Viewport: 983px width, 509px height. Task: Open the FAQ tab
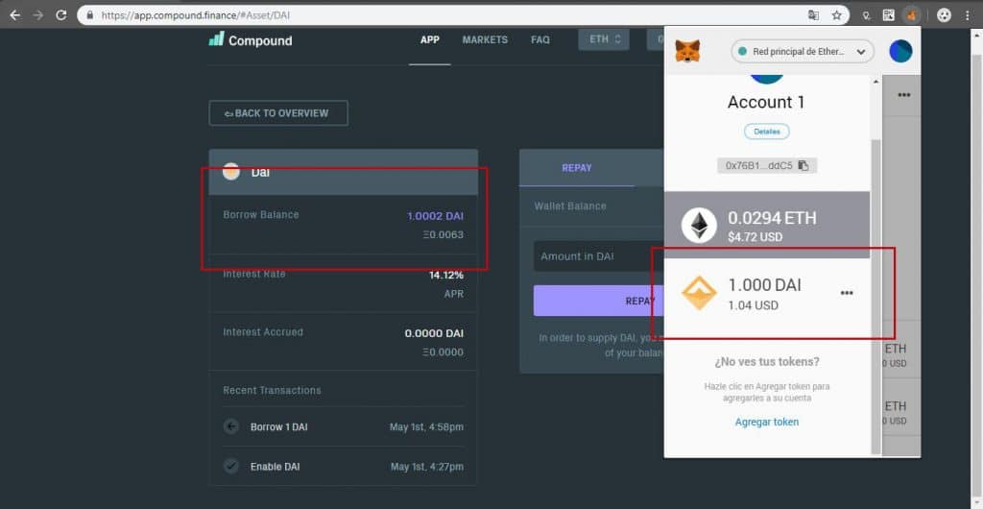[539, 39]
